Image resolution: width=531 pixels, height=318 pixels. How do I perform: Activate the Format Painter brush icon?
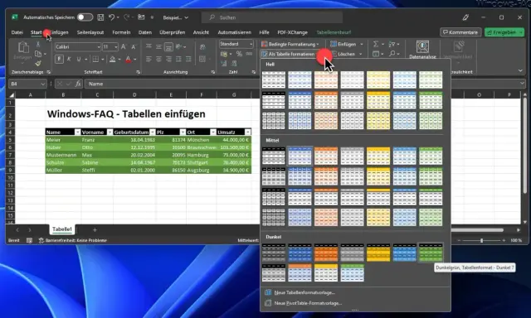pos(38,63)
